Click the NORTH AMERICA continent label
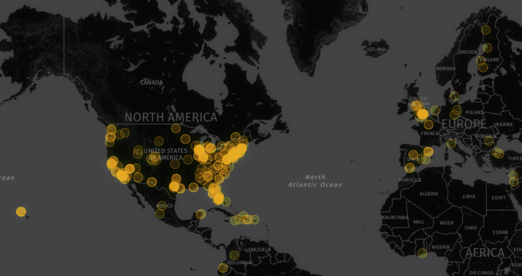The width and height of the screenshot is (522, 276). pyautogui.click(x=171, y=117)
